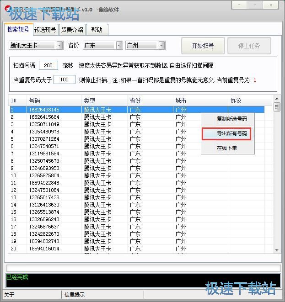Minimize the window from the title bar

pyautogui.click(x=239, y=5)
